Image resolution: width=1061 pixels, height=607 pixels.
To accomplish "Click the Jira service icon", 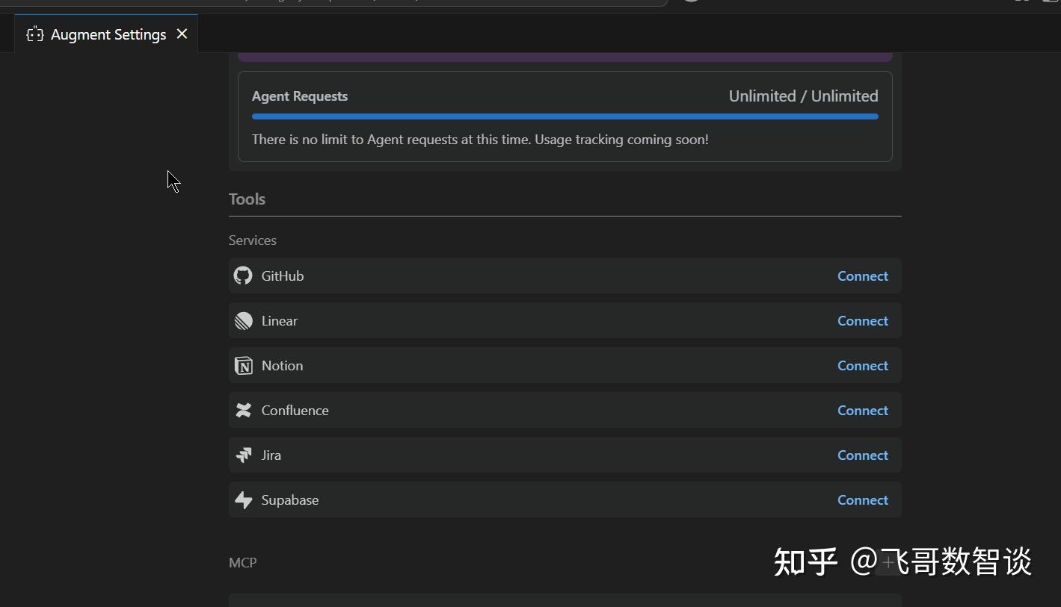I will coord(242,455).
